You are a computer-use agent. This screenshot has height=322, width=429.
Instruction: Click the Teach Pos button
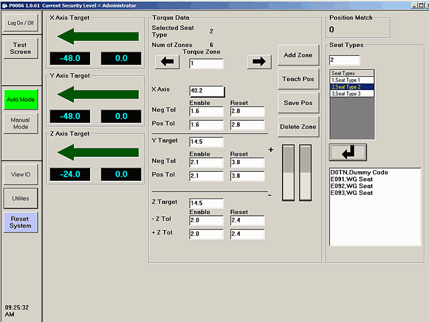pyautogui.click(x=298, y=79)
